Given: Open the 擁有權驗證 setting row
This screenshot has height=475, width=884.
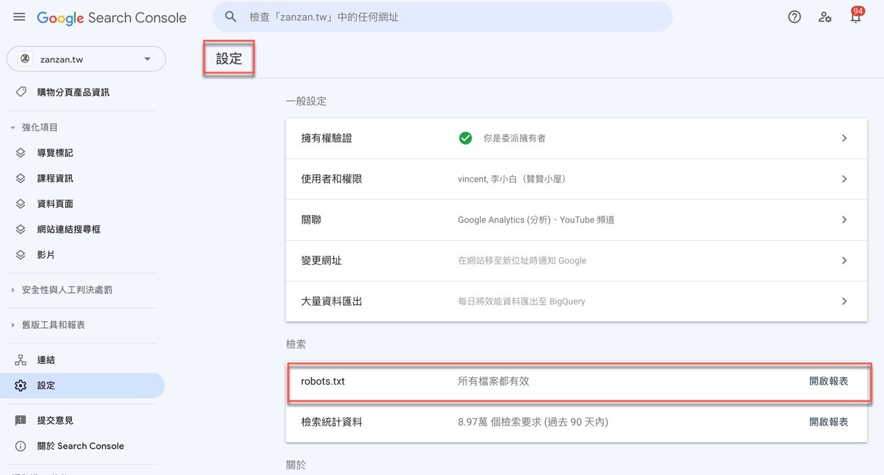Looking at the screenshot, I should [x=576, y=138].
